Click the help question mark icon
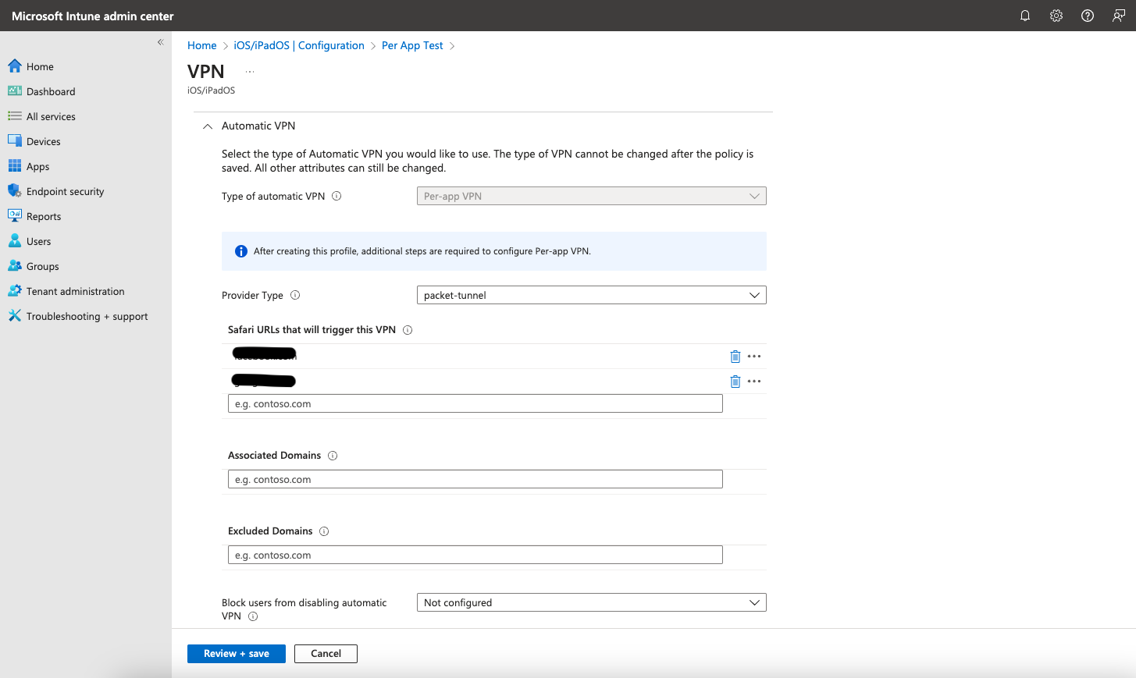 [1088, 16]
